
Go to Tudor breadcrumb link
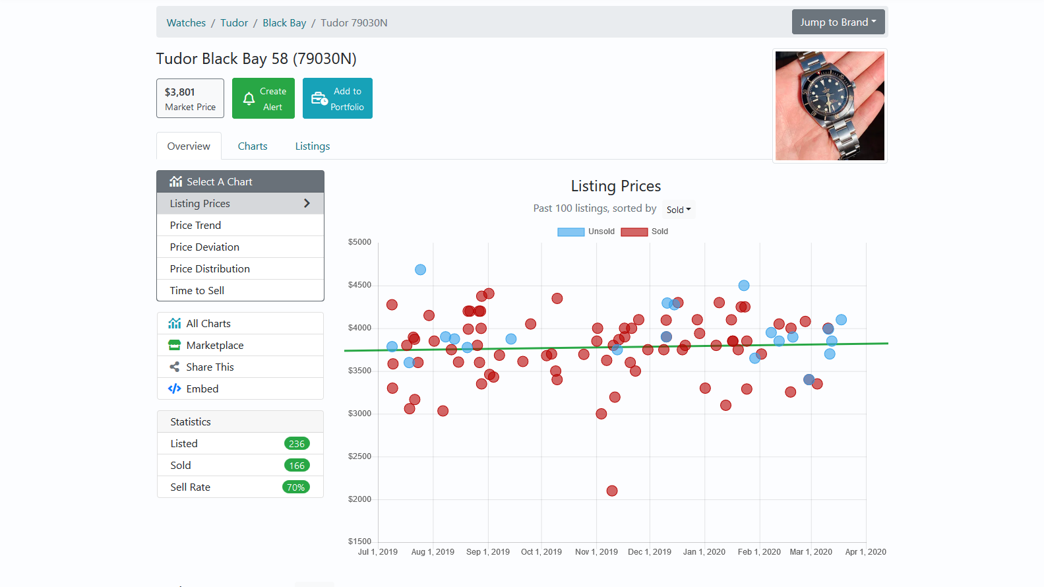(234, 22)
